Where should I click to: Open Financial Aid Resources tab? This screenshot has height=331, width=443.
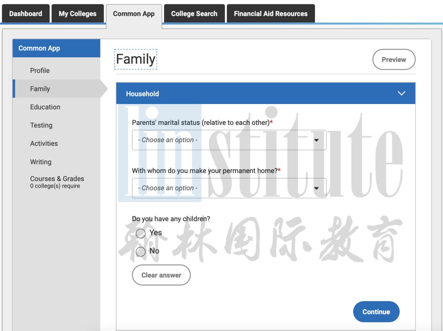271,13
